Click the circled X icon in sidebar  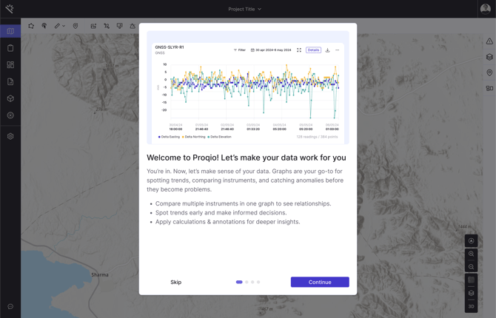click(x=10, y=115)
